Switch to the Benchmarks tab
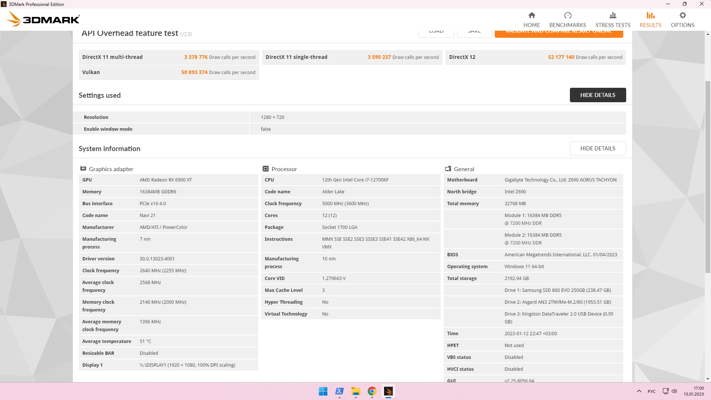The width and height of the screenshot is (711, 400). [x=567, y=25]
